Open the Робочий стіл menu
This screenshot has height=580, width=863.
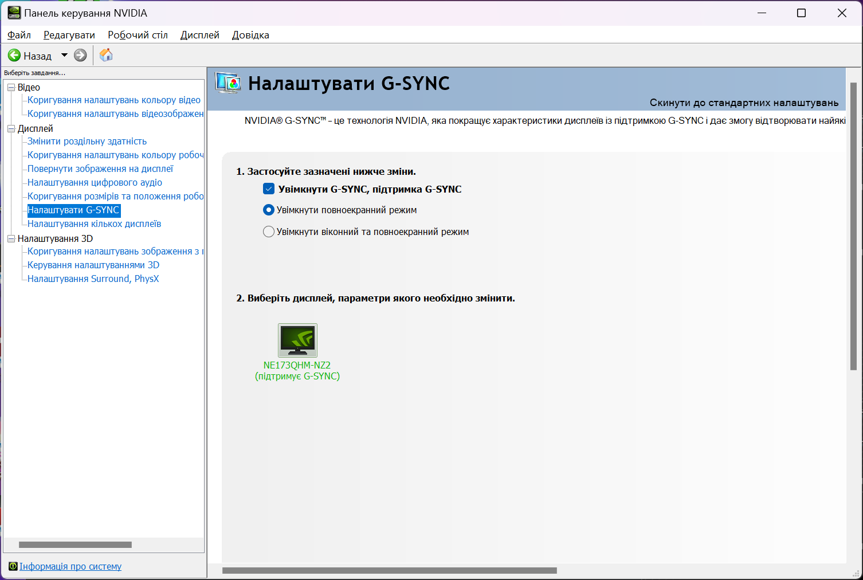[x=138, y=35]
